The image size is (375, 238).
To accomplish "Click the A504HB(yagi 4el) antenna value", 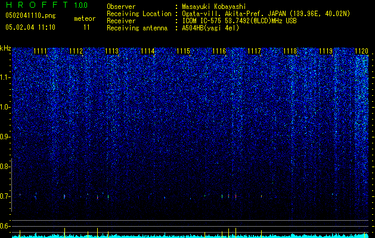I will [x=210, y=28].
